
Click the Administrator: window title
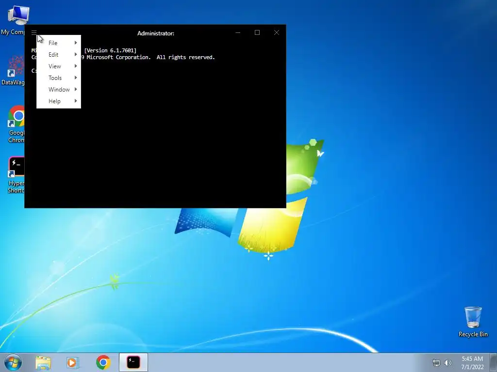pyautogui.click(x=156, y=33)
